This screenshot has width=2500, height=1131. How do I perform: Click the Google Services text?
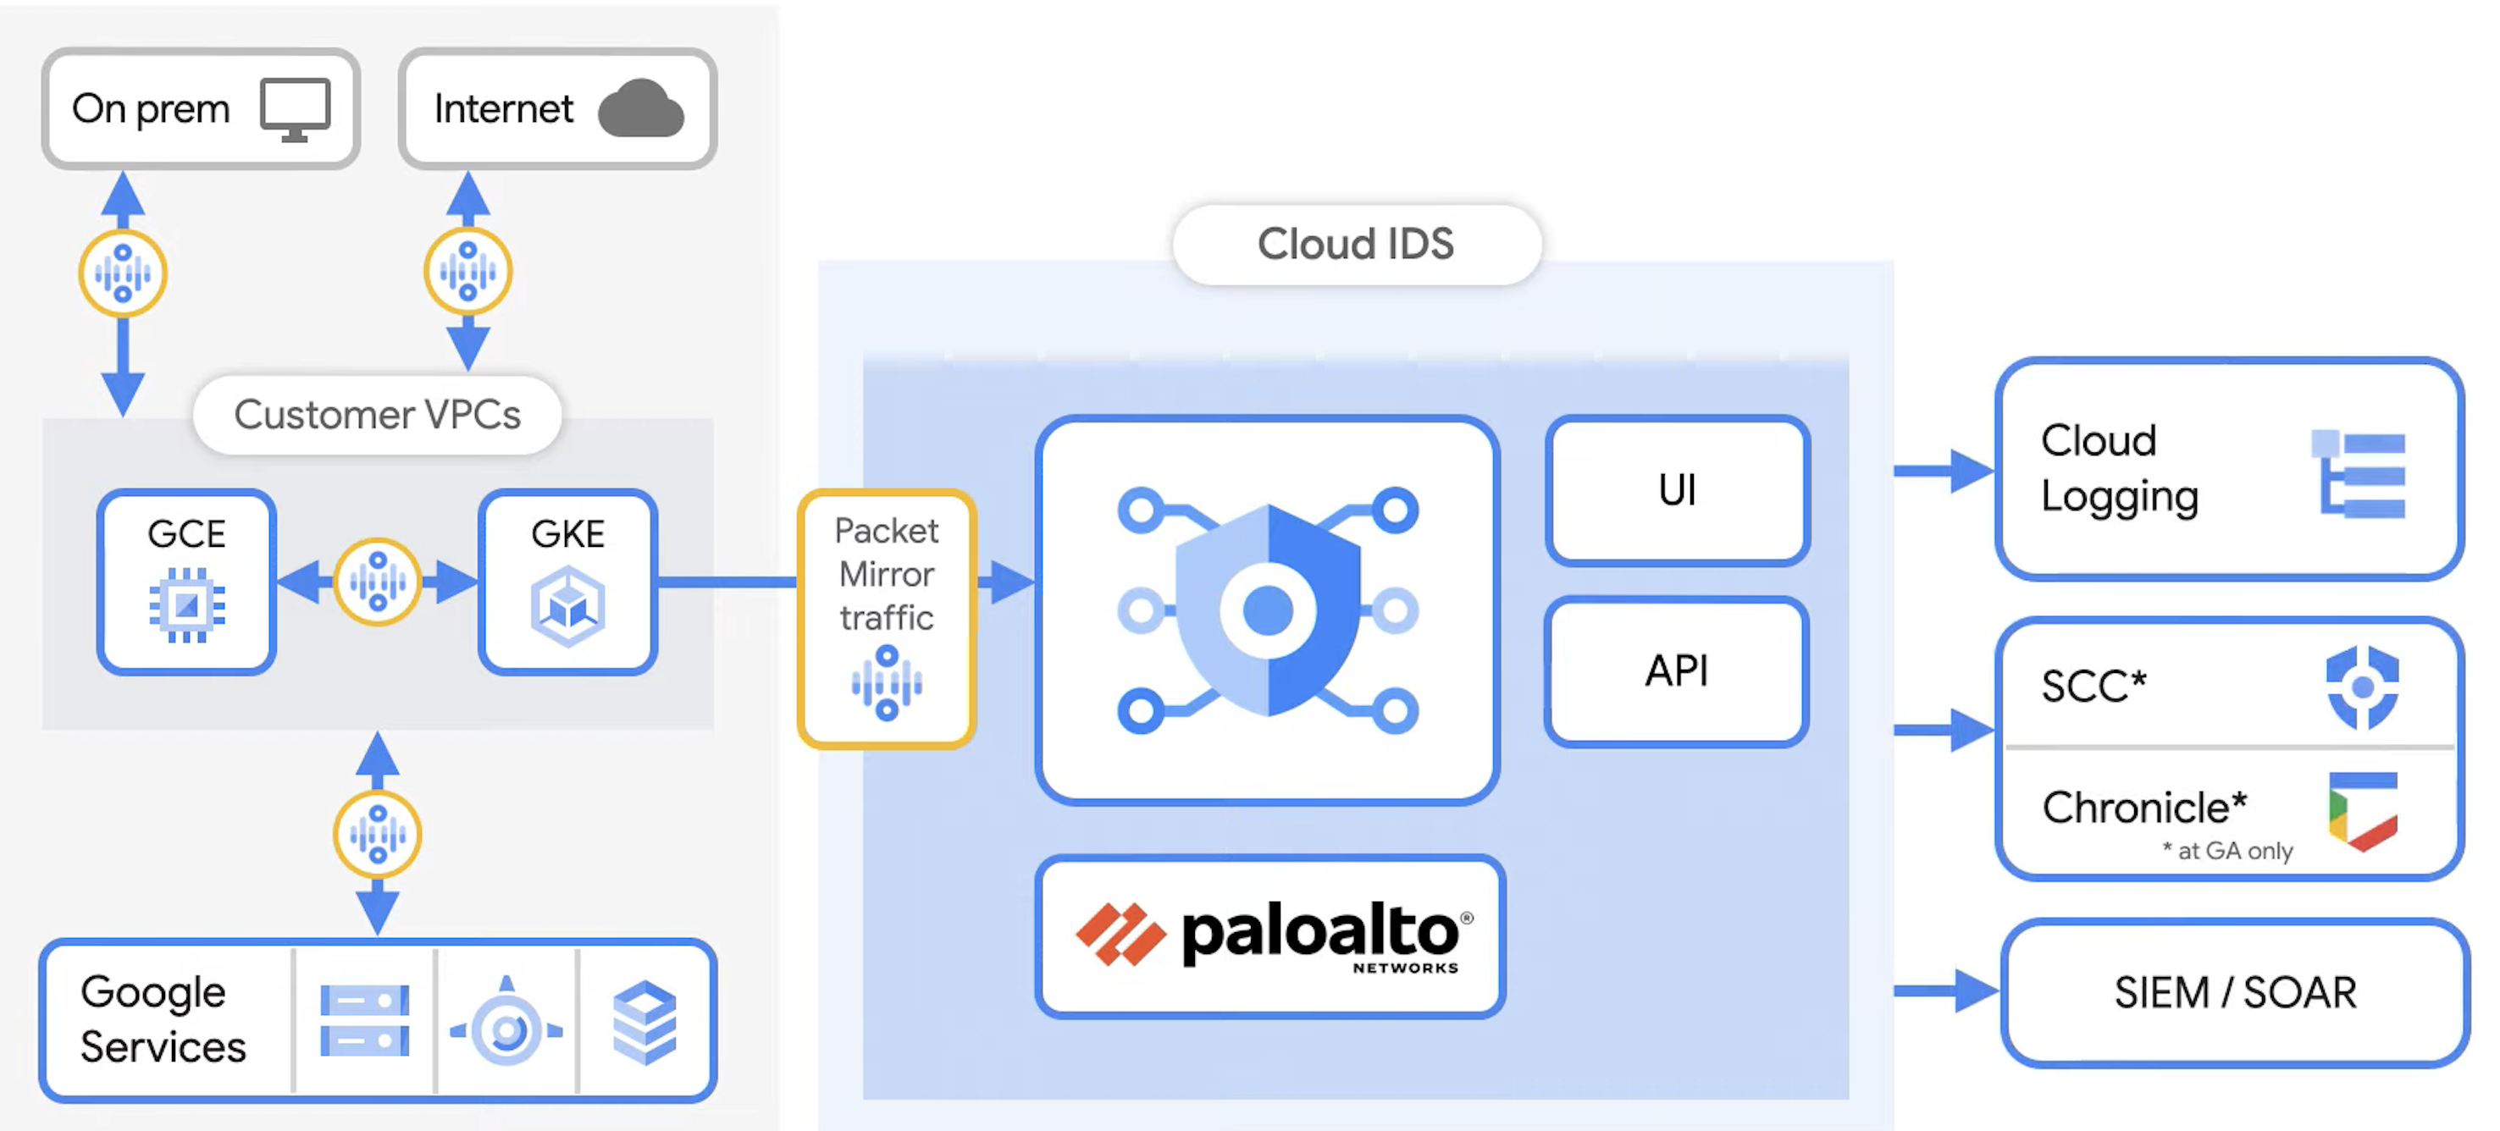(163, 1018)
